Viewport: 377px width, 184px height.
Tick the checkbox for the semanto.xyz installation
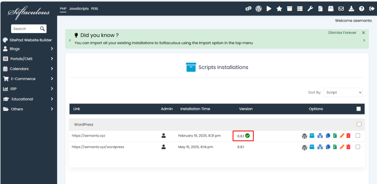point(358,136)
